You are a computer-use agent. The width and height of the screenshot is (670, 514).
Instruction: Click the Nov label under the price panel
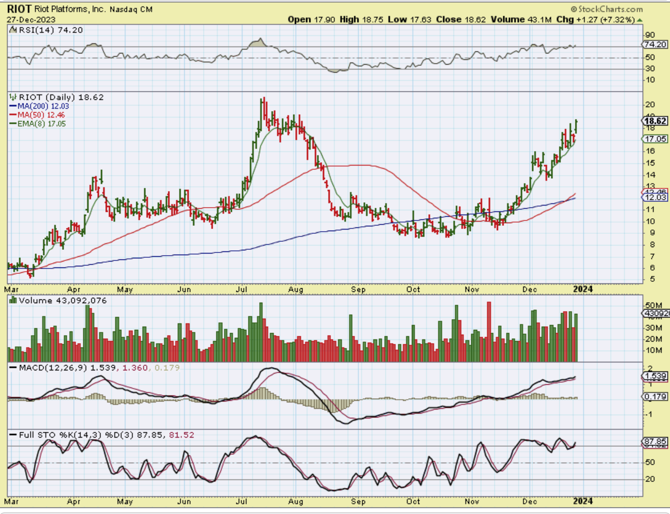[472, 289]
